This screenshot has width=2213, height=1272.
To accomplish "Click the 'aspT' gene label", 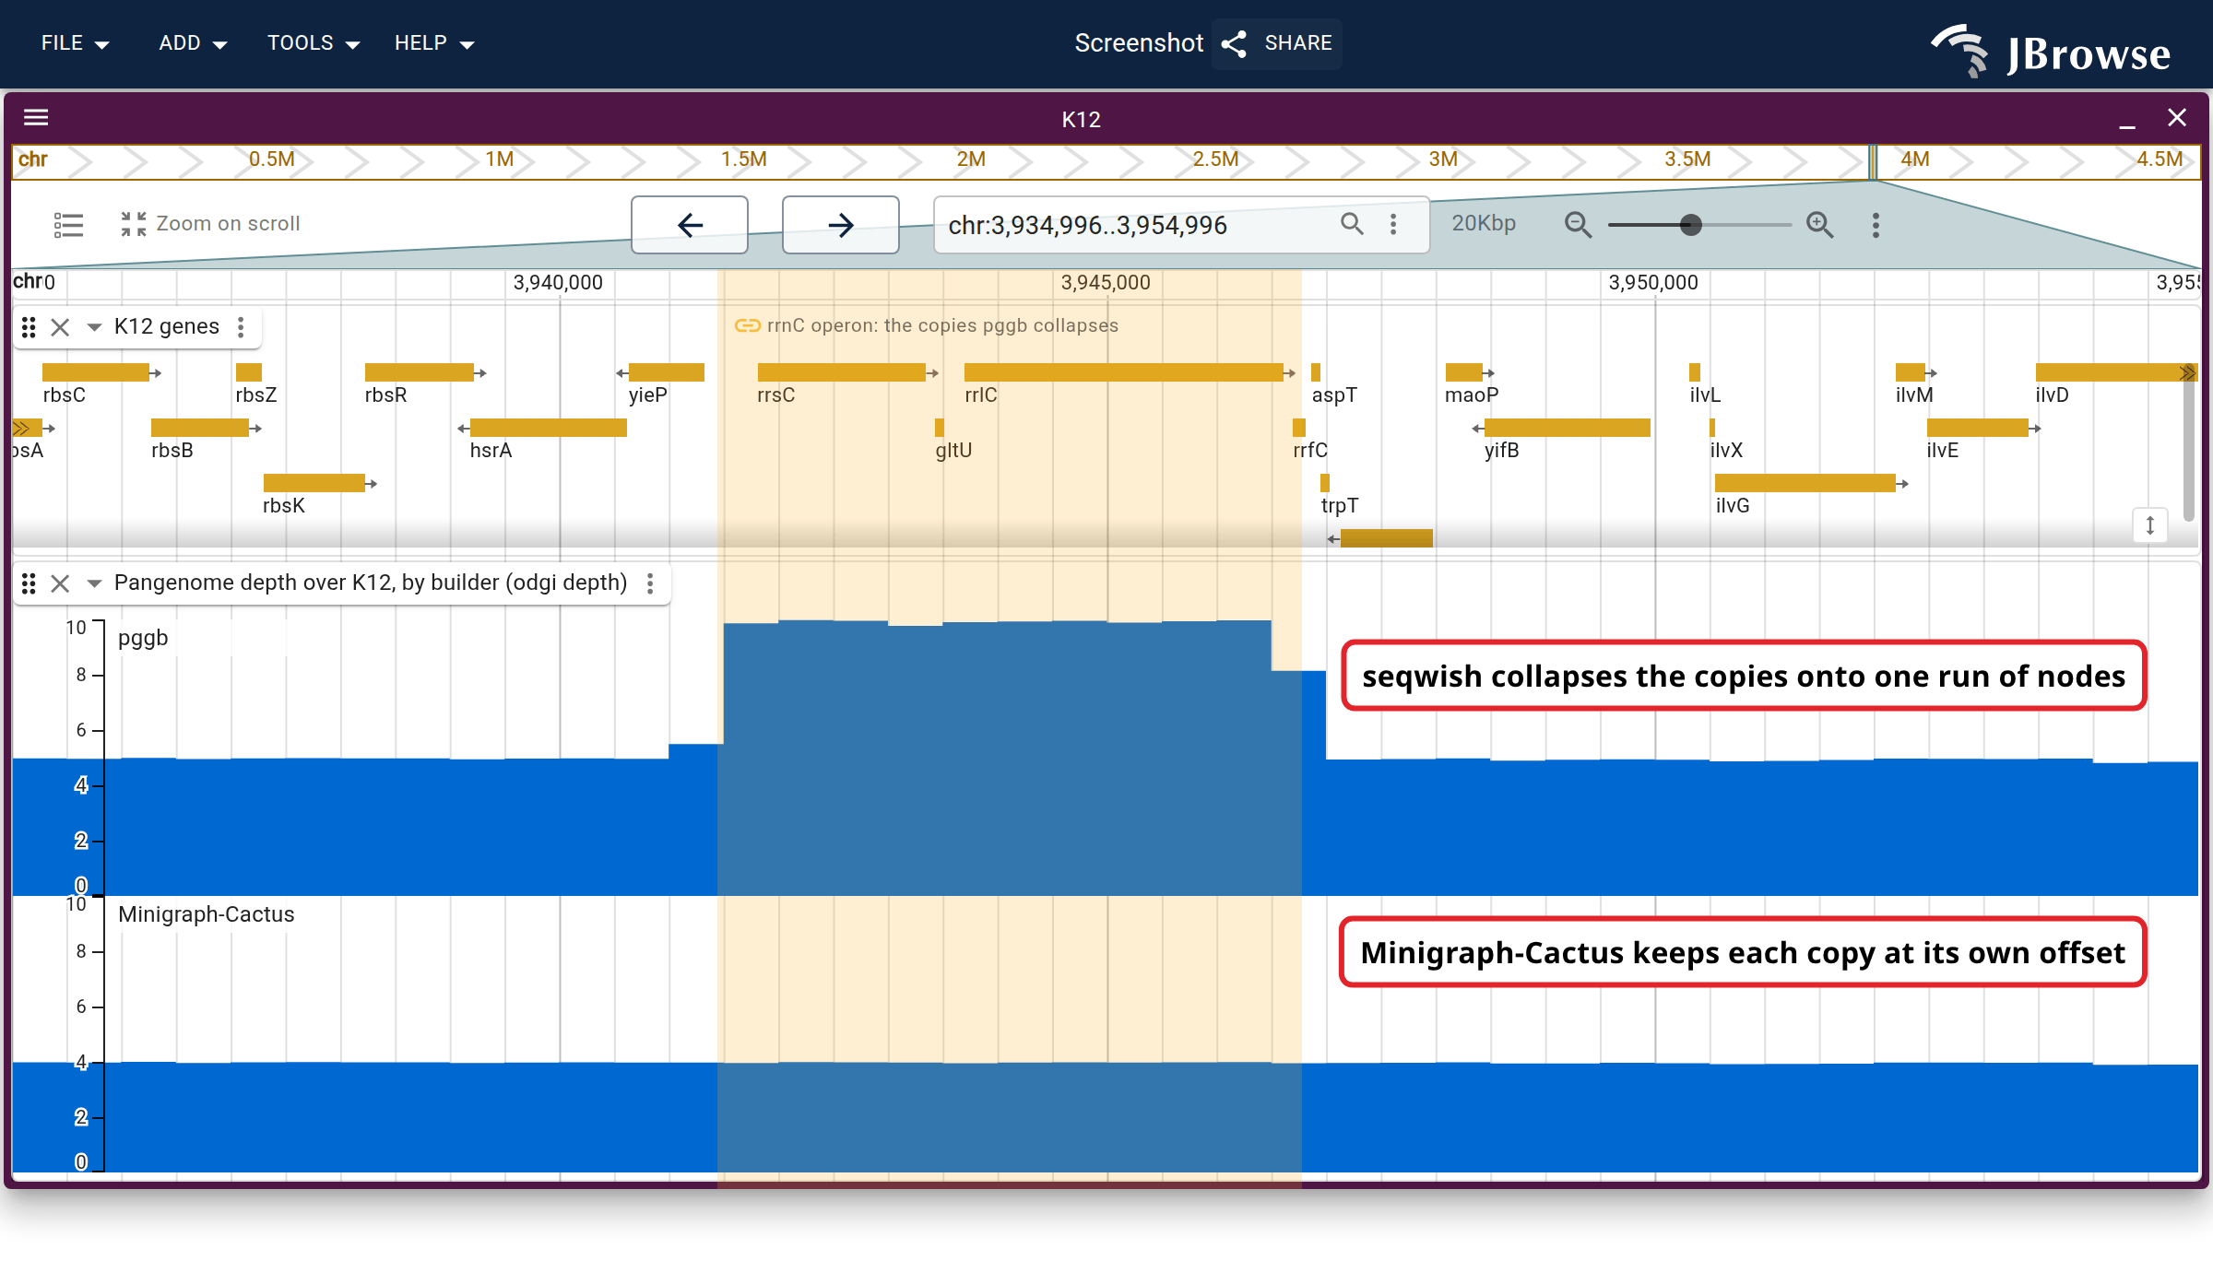I will [x=1334, y=395].
